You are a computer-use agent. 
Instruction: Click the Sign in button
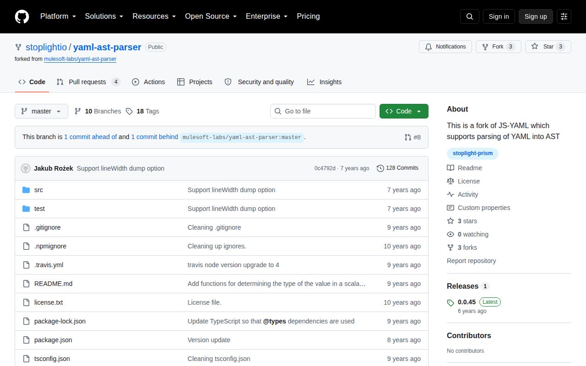pos(499,16)
